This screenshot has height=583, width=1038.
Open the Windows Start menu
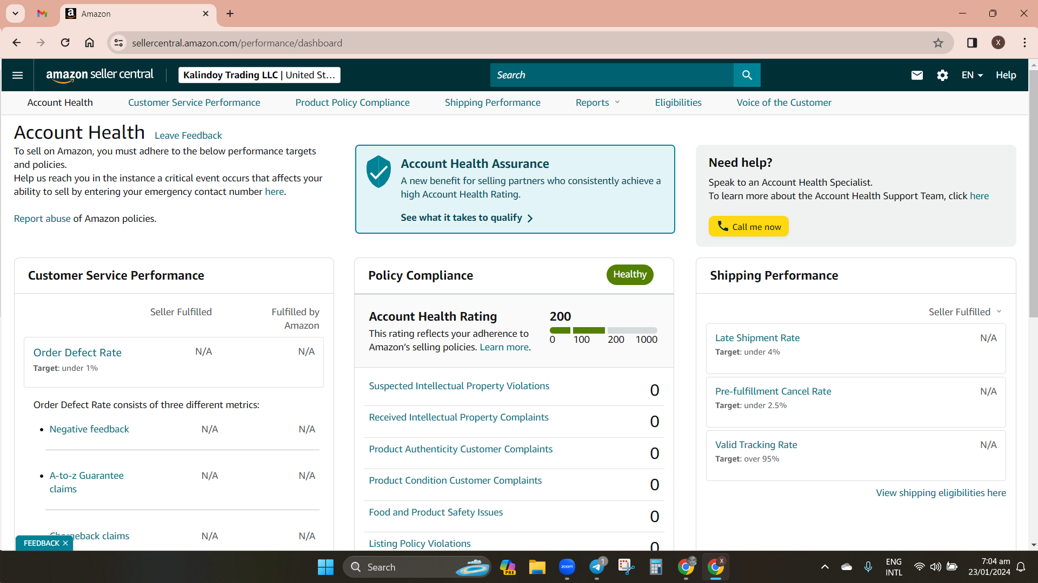(325, 567)
